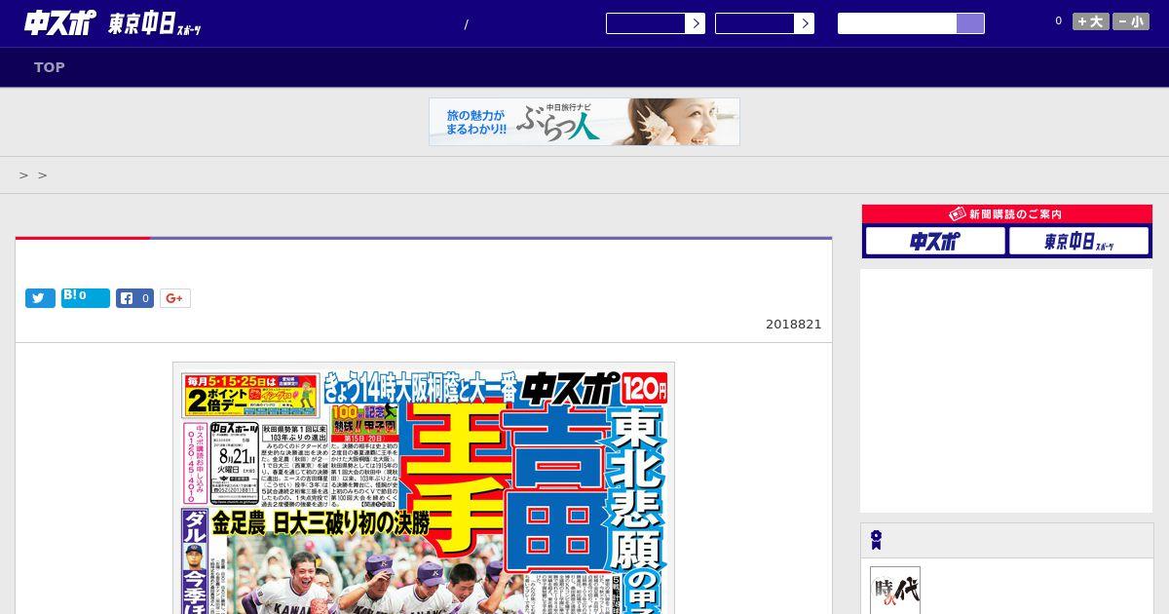Increase text size with +大 button
Screen dimensions: 1169x614
point(1091,21)
